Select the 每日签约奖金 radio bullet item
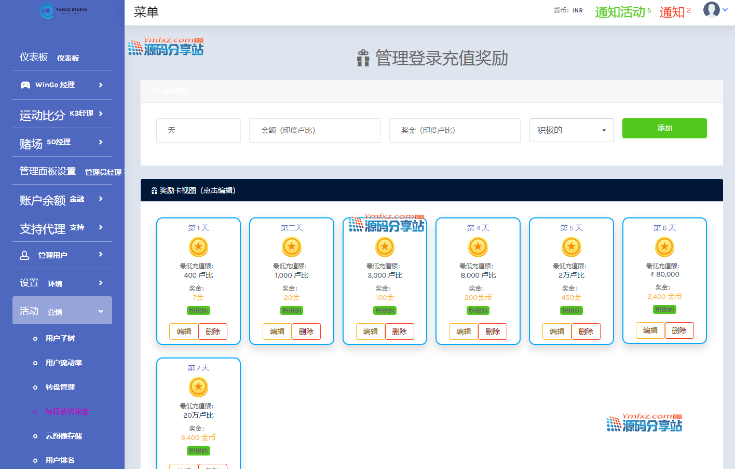This screenshot has height=469, width=735. pyautogui.click(x=35, y=412)
